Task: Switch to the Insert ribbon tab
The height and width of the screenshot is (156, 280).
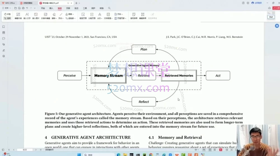Action: coord(51,8)
